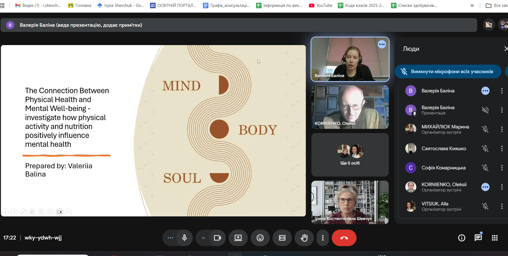This screenshot has height=256, width=508.
Task: Click the present screen icon
Action: click(x=238, y=238)
